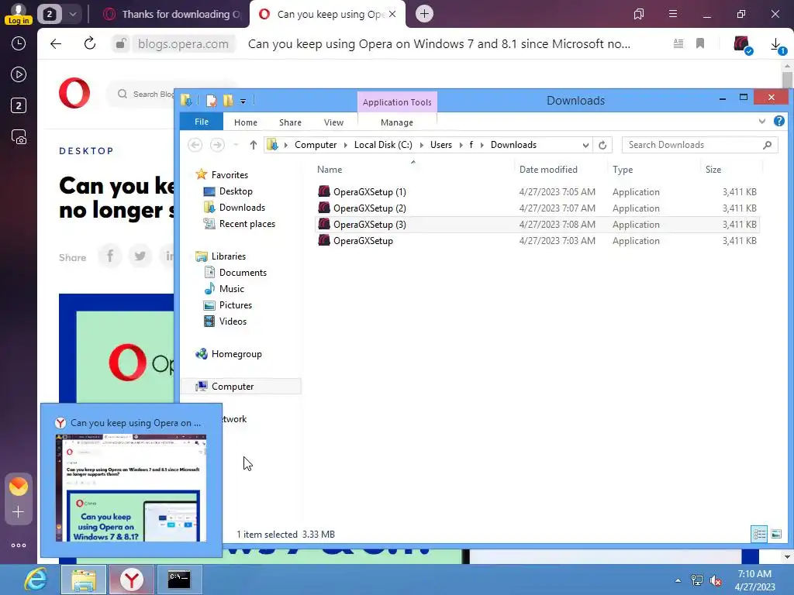Share the article on Twitter
This screenshot has height=595, width=794.
coord(140,256)
